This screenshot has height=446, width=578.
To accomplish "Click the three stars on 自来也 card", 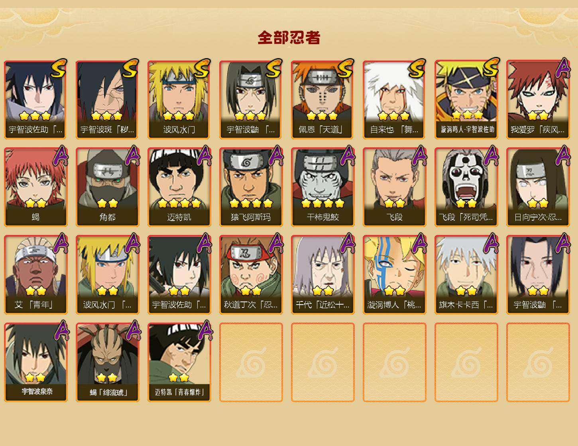I will point(394,116).
